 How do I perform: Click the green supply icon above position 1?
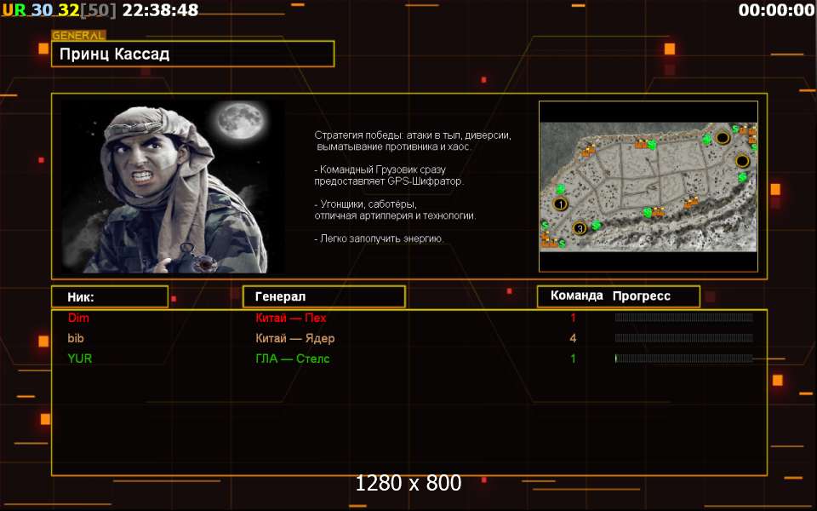point(560,189)
